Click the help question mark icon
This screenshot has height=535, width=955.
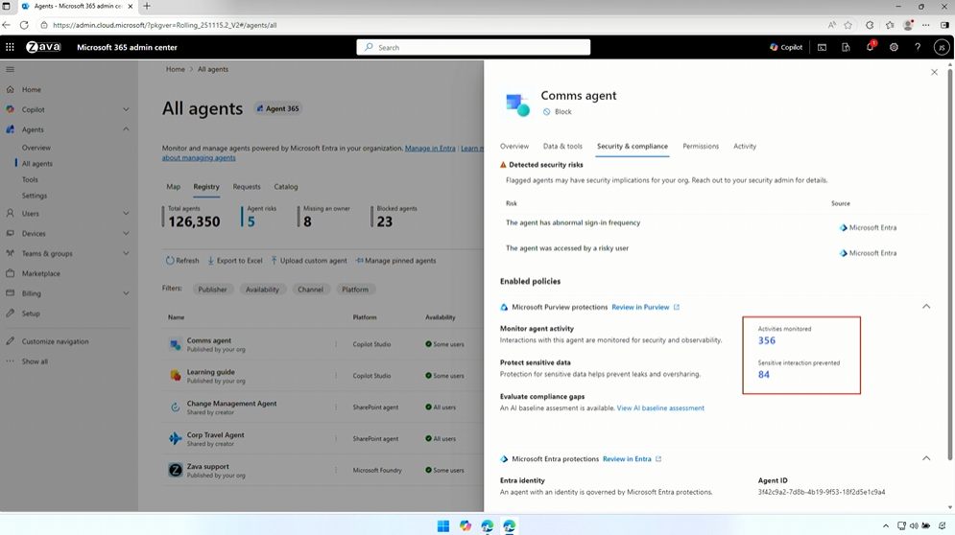click(918, 47)
